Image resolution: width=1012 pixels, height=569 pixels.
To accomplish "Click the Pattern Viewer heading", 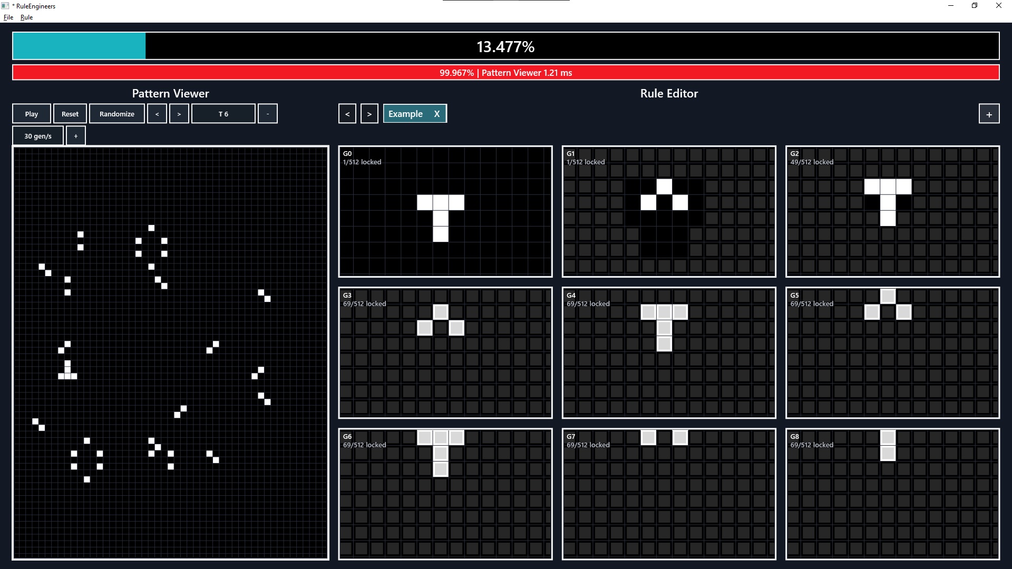I will (170, 94).
